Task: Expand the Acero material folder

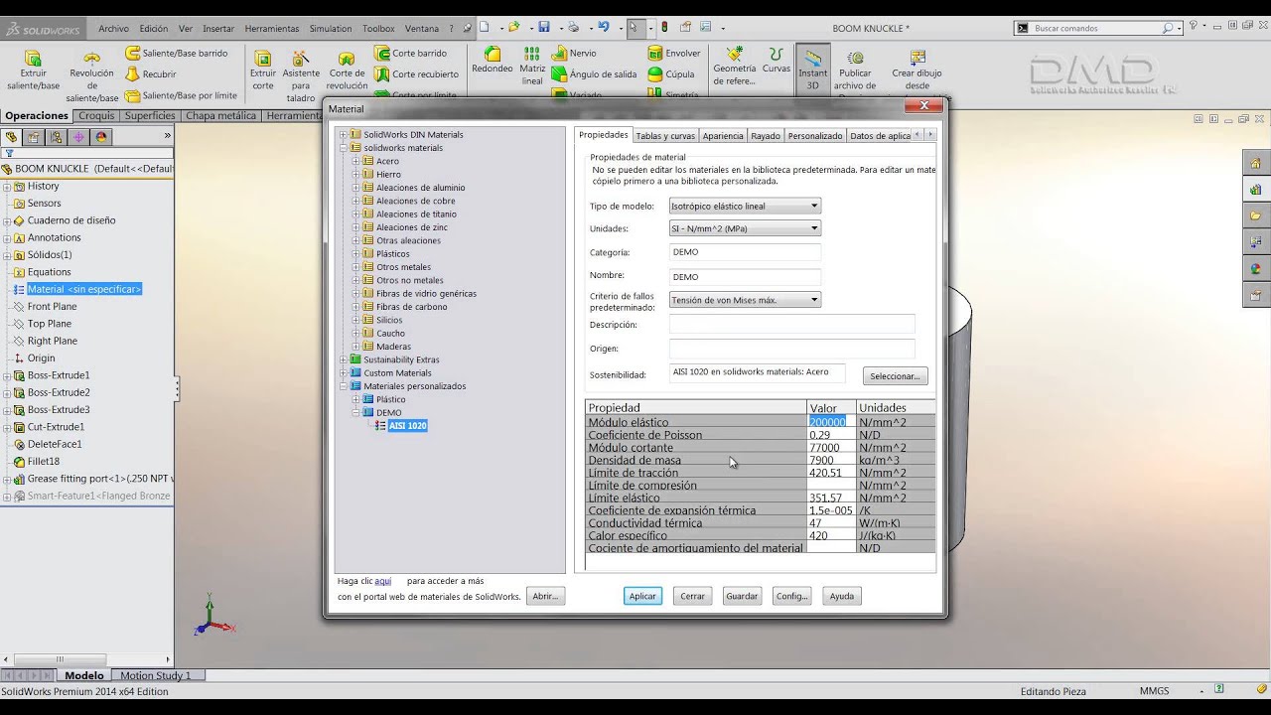Action: [x=356, y=161]
